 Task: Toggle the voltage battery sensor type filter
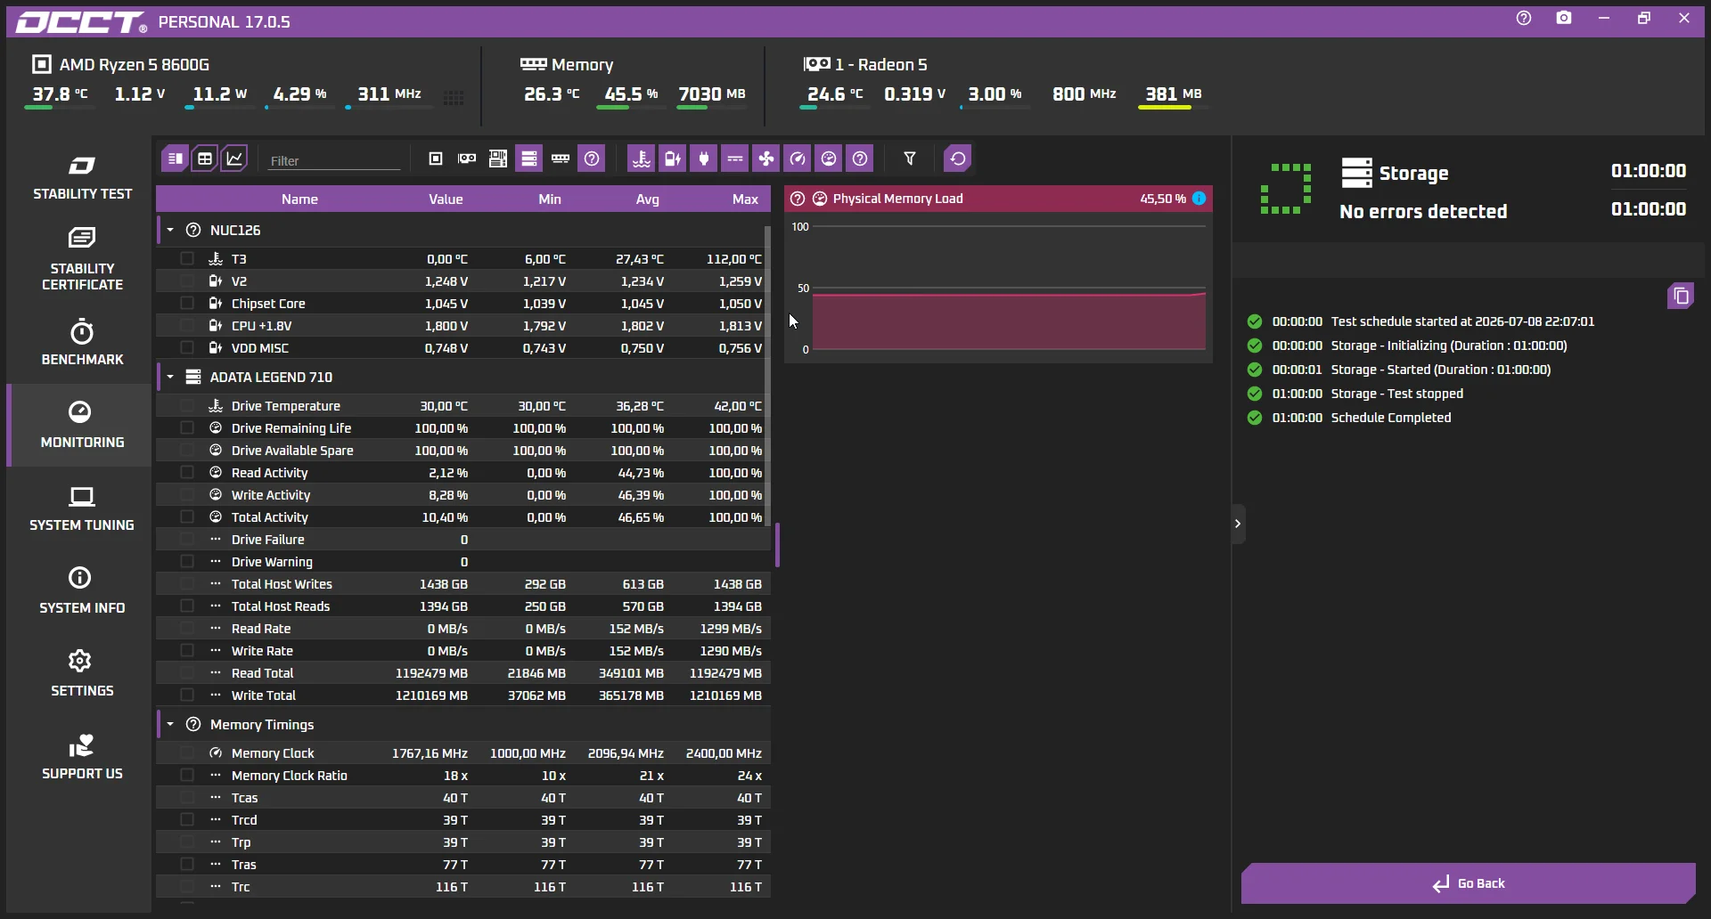click(672, 159)
